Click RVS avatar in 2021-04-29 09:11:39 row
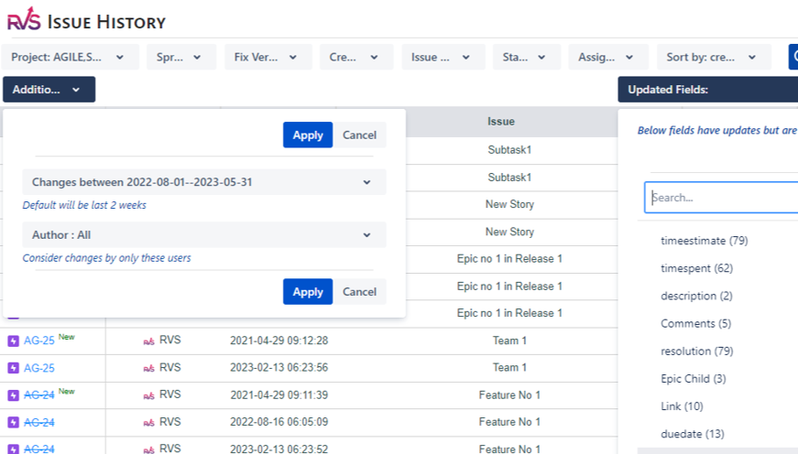The width and height of the screenshot is (798, 454). click(x=148, y=395)
